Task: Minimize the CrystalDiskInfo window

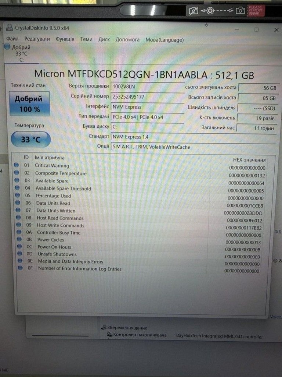Action: click(237, 29)
